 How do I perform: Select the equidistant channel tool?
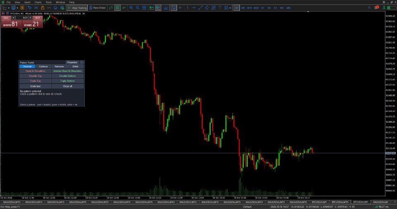tap(207, 8)
